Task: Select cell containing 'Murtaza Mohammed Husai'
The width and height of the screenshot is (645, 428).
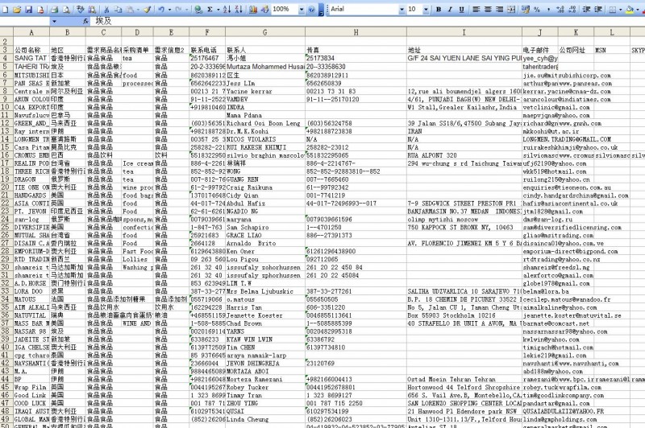Action: click(265, 67)
